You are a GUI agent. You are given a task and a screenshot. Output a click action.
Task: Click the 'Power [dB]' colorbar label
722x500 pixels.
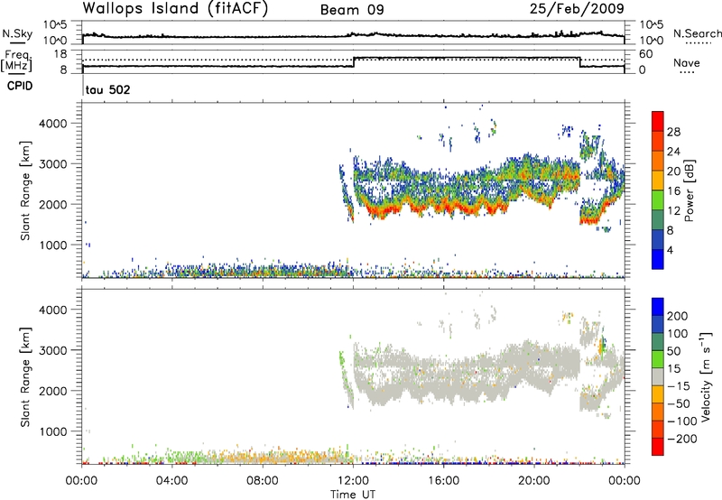click(x=689, y=190)
